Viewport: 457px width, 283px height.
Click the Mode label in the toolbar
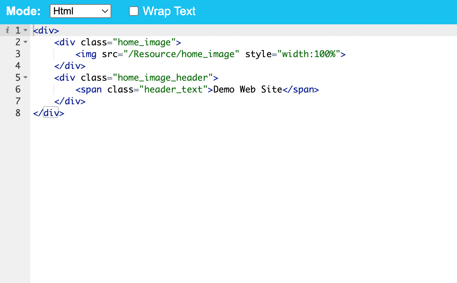[x=24, y=11]
